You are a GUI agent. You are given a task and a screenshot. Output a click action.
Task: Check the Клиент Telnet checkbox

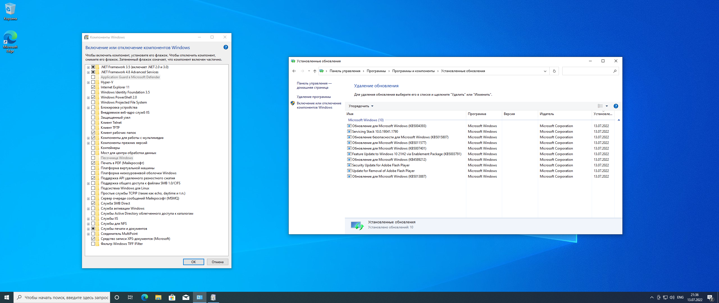click(x=93, y=123)
